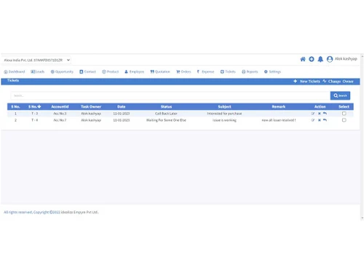Go to the Product menu
Screen dimensions: 364x273
pos(111,71)
